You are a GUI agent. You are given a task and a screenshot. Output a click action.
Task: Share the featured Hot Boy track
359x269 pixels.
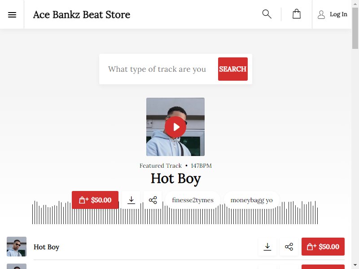point(153,200)
